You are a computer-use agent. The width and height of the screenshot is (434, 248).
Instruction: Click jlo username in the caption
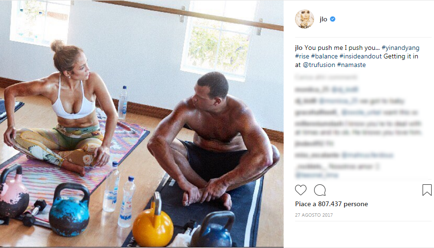[x=299, y=48]
